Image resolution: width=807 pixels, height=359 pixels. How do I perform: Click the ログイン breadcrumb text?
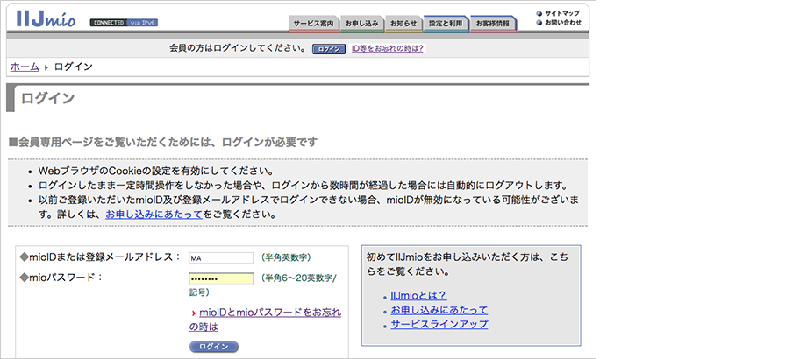pyautogui.click(x=74, y=67)
